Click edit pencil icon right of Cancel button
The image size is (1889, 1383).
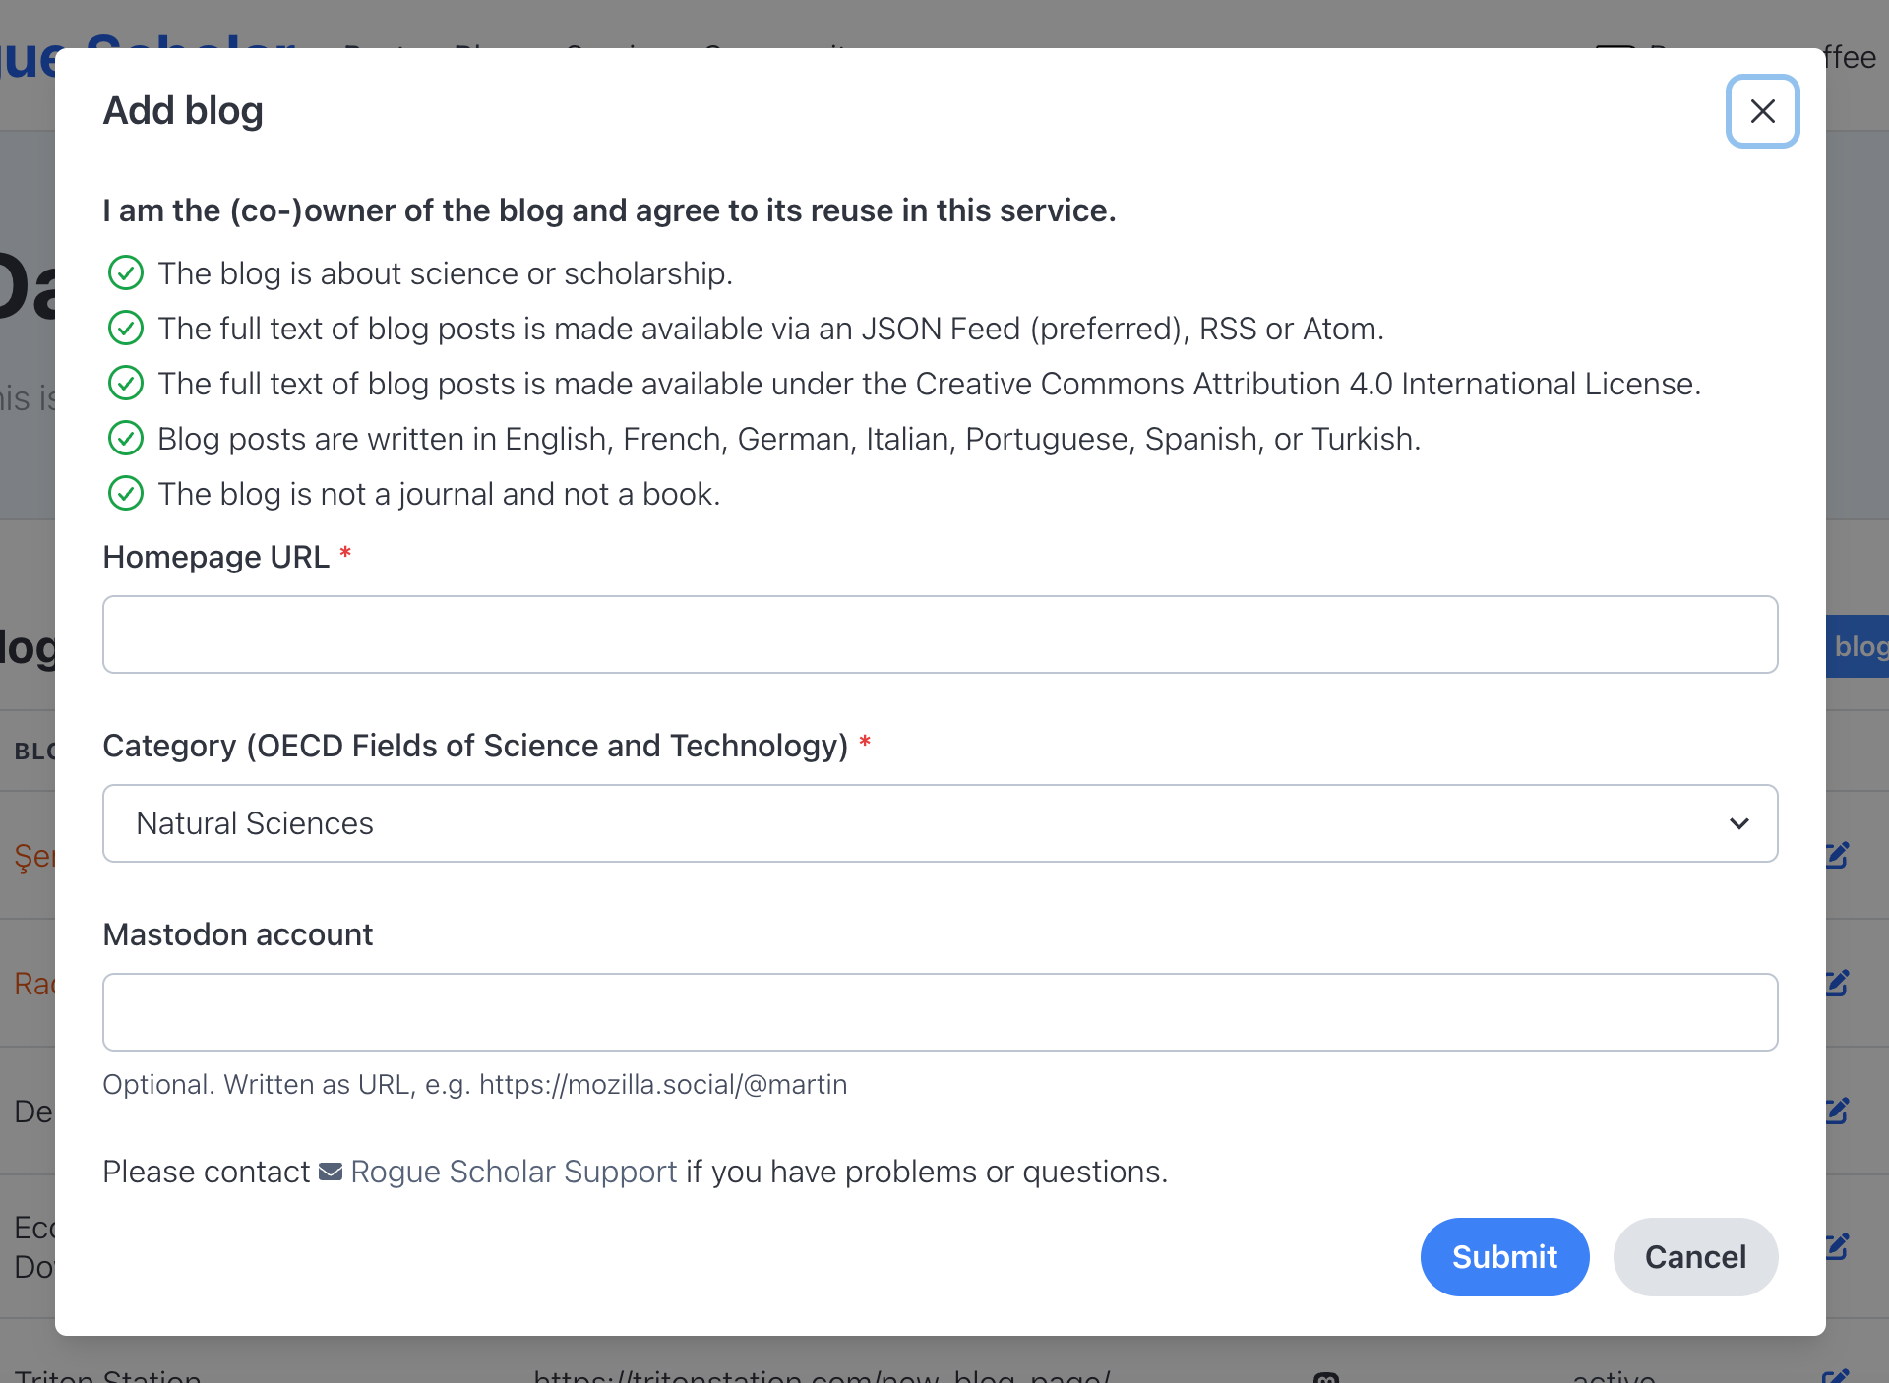click(x=1837, y=1247)
